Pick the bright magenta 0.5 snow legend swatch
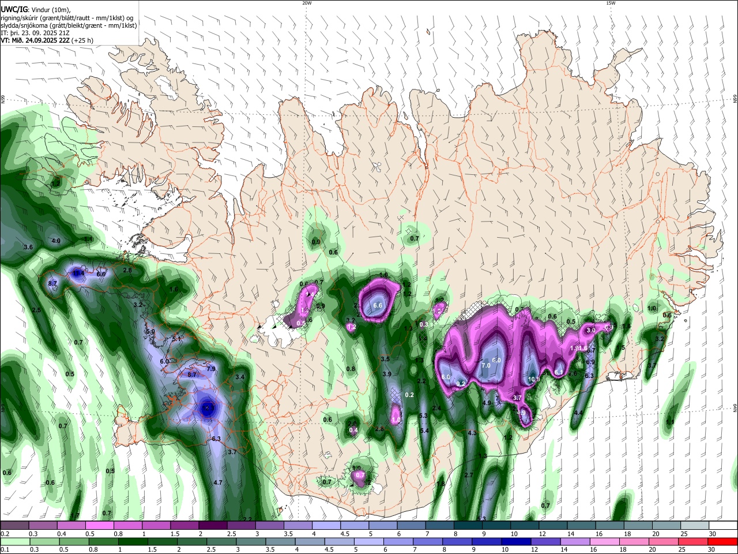 [100, 525]
